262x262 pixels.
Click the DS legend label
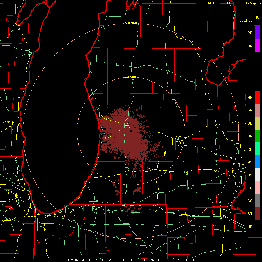click(x=250, y=175)
